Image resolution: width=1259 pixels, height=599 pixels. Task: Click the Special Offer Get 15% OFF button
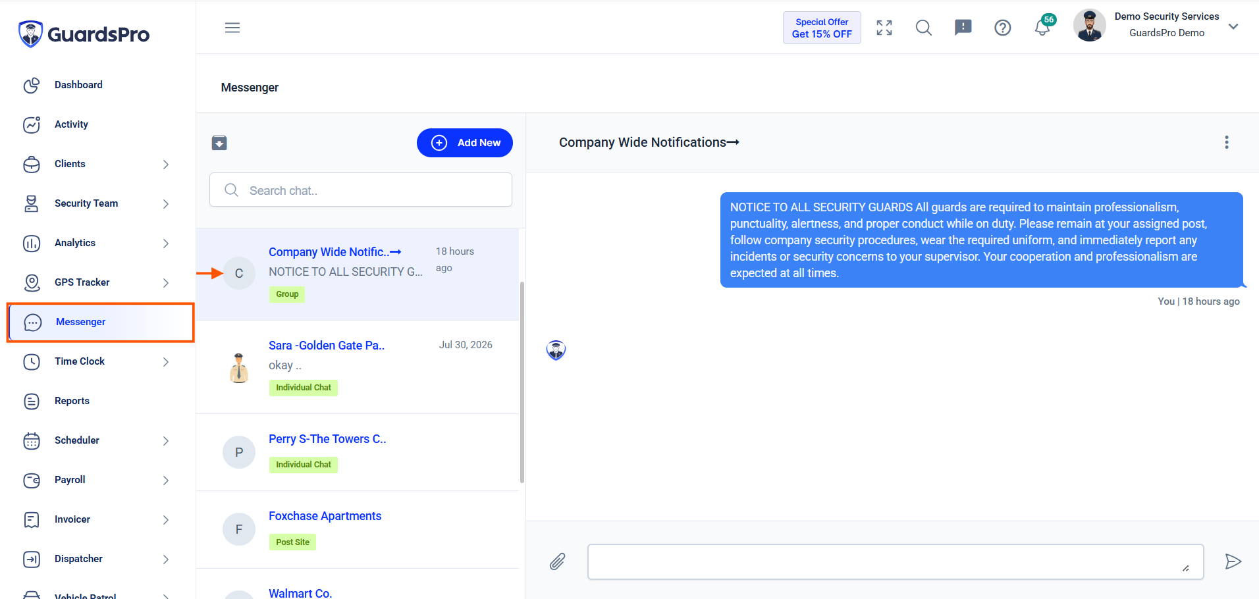pyautogui.click(x=822, y=28)
